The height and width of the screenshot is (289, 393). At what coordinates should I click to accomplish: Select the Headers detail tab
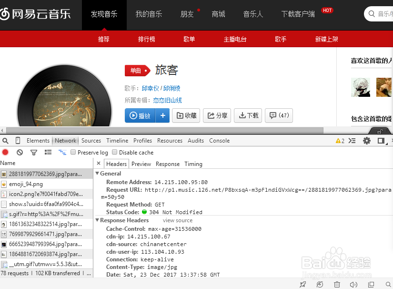(116, 164)
